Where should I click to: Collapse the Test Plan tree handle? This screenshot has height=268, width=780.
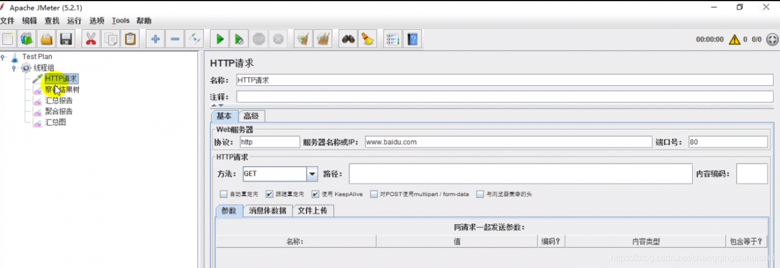3,57
